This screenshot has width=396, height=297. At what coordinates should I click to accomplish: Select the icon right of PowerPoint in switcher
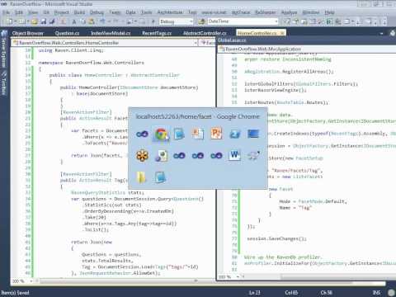(234, 134)
